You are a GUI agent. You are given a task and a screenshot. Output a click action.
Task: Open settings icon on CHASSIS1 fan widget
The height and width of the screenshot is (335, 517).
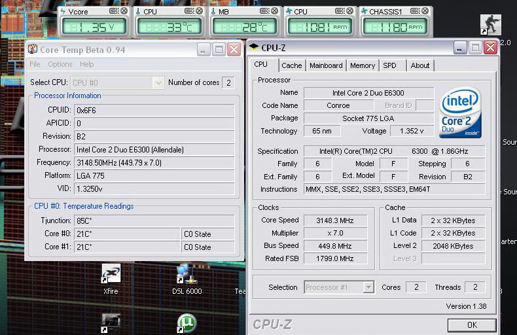click(x=415, y=11)
